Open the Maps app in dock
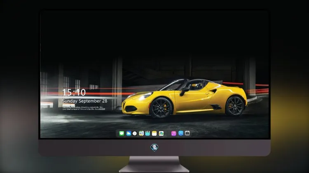 pyautogui.click(x=141, y=134)
